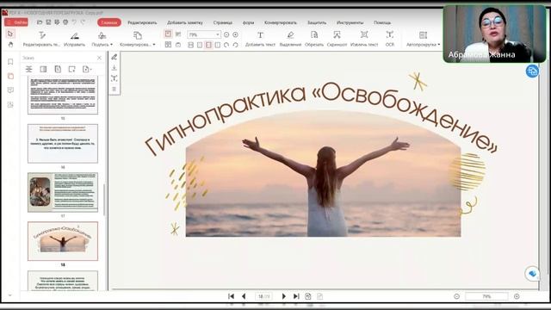
Task: Click the rotate counterclockwise icon
Action: 235,45
